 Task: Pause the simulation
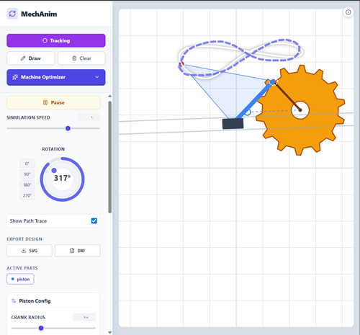click(53, 102)
